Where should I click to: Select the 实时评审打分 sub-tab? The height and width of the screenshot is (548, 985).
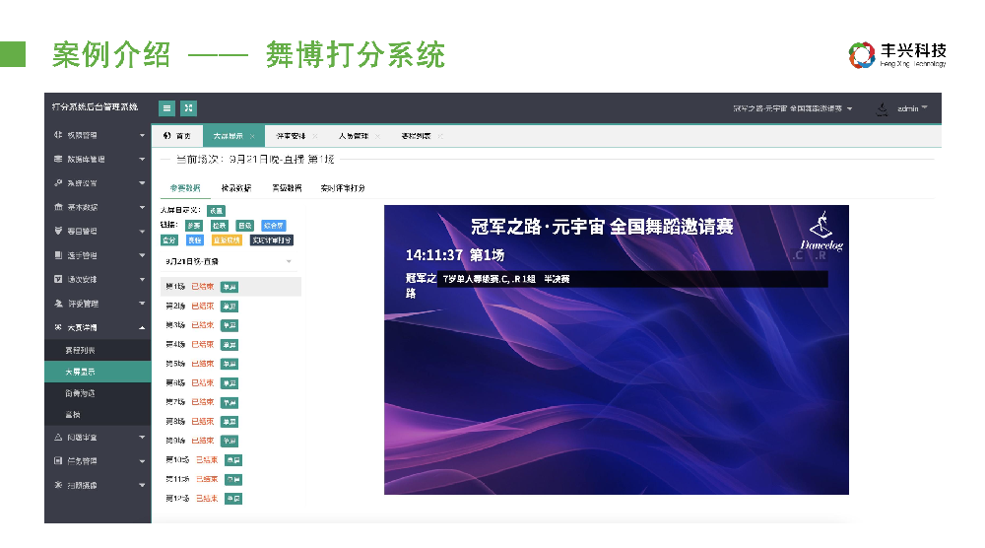click(x=343, y=188)
